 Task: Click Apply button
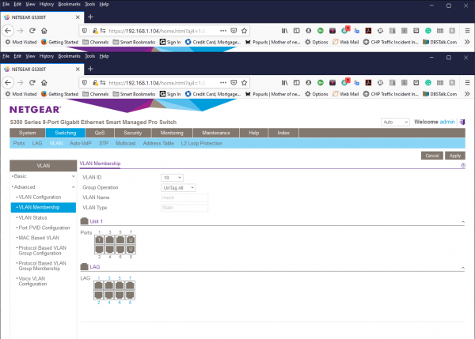pyautogui.click(x=455, y=156)
